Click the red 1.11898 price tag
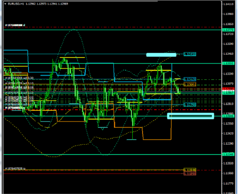The image size is (239, 194). 190,174
